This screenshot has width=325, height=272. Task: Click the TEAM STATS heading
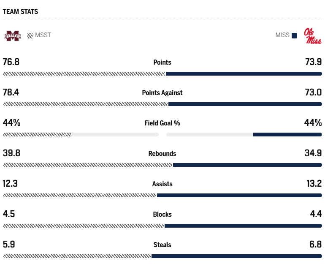tap(20, 12)
